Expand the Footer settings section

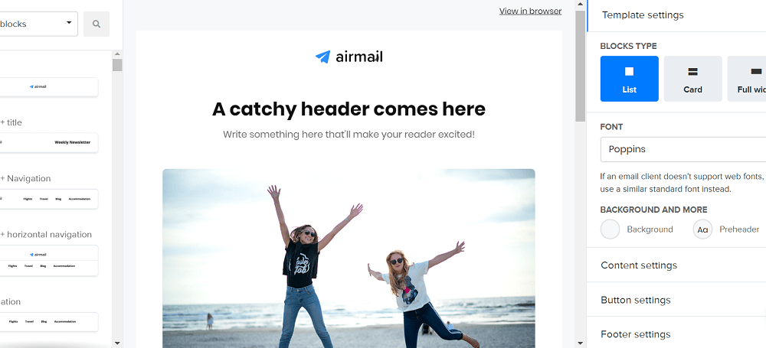[x=676, y=334]
